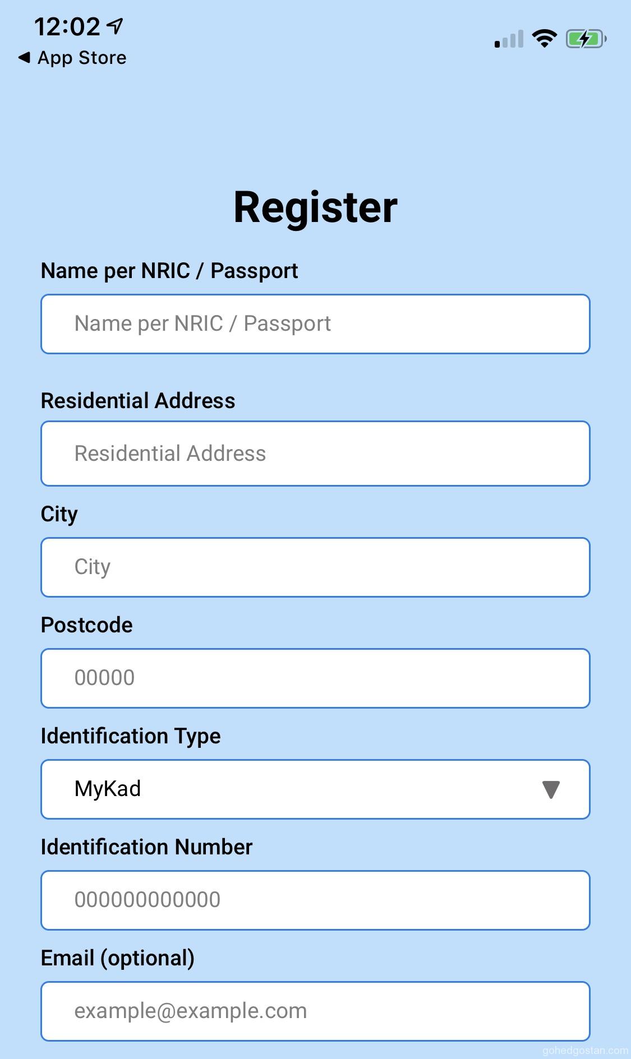631x1059 pixels.
Task: Tap the Register heading
Action: click(315, 207)
